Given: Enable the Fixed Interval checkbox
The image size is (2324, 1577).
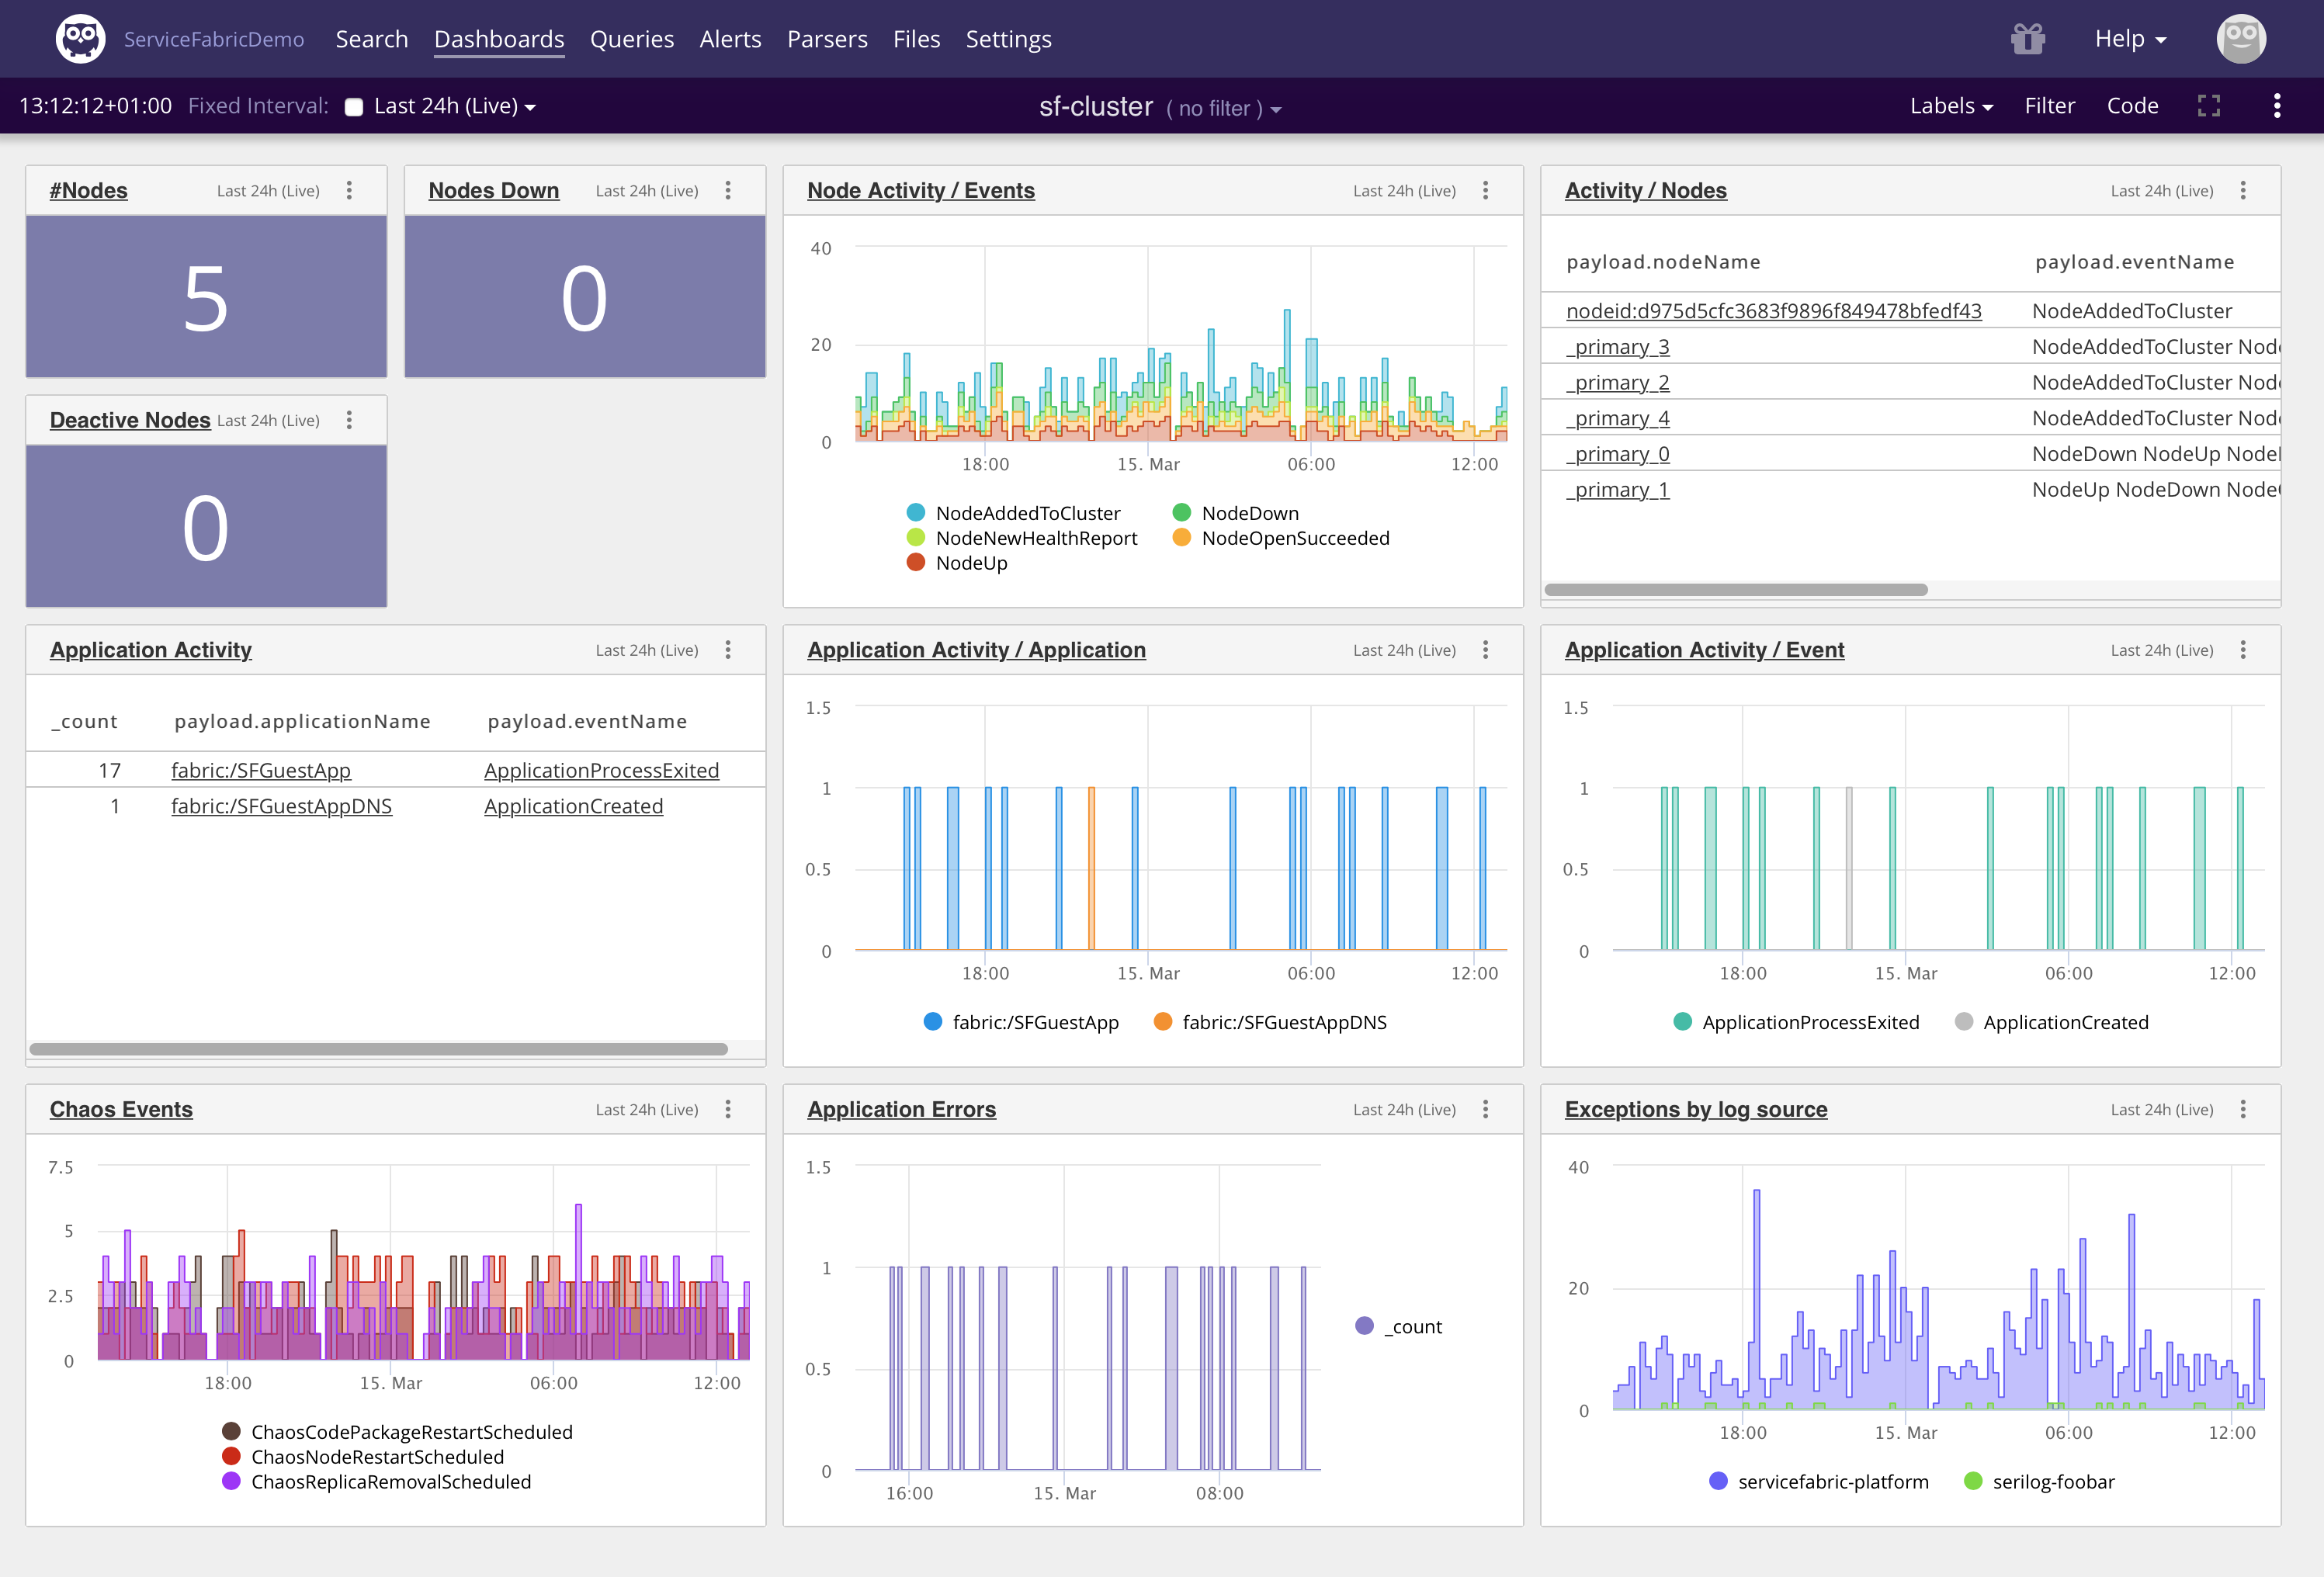Looking at the screenshot, I should tap(354, 107).
